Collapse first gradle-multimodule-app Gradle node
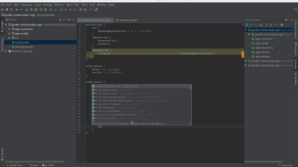Image resolution: width=298 pixels, height=167 pixels. (x=246, y=30)
